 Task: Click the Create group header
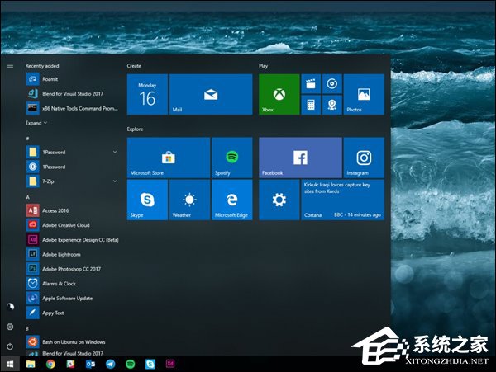tap(134, 66)
